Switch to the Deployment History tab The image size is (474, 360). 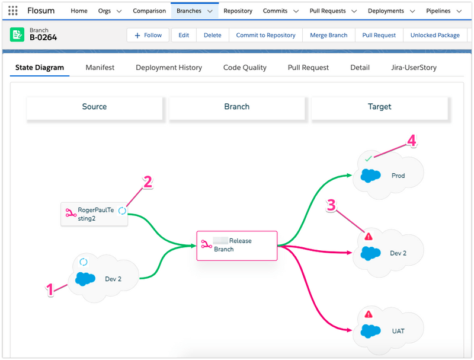coord(169,68)
